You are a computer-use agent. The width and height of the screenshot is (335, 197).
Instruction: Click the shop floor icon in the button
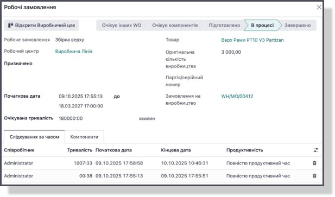[10, 26]
